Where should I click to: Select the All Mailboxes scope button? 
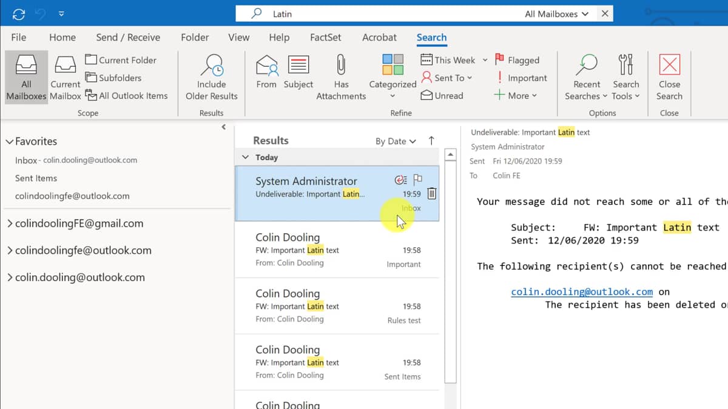(26, 78)
